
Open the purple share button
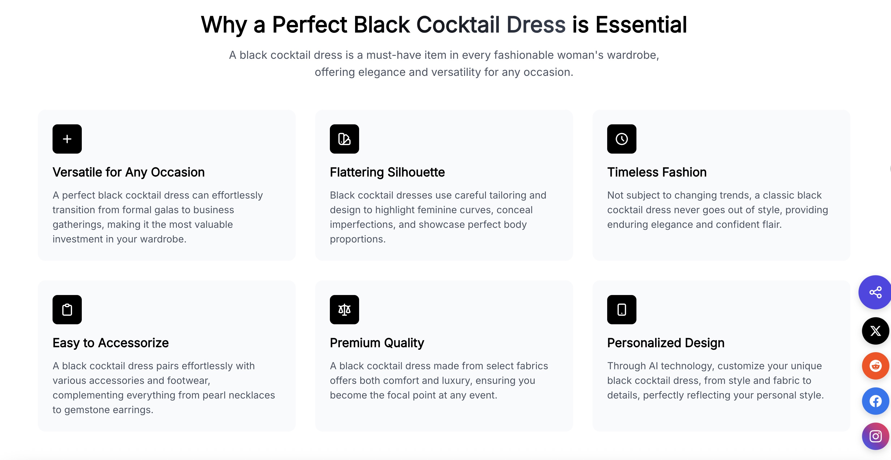(875, 292)
